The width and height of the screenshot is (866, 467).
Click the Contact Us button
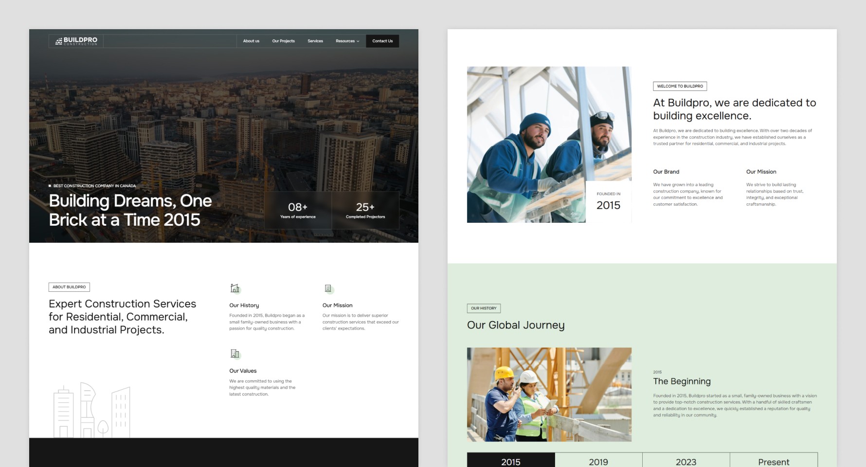[x=382, y=41]
